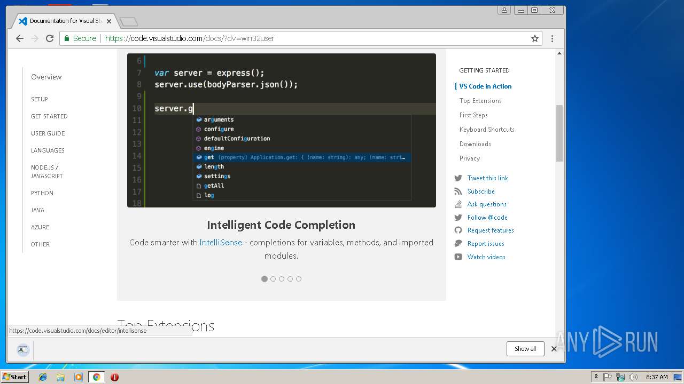684x384 pixels.
Task: Expand AZURE section in sidebar
Action: click(40, 227)
